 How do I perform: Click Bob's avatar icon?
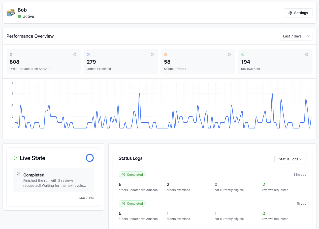click(11, 13)
